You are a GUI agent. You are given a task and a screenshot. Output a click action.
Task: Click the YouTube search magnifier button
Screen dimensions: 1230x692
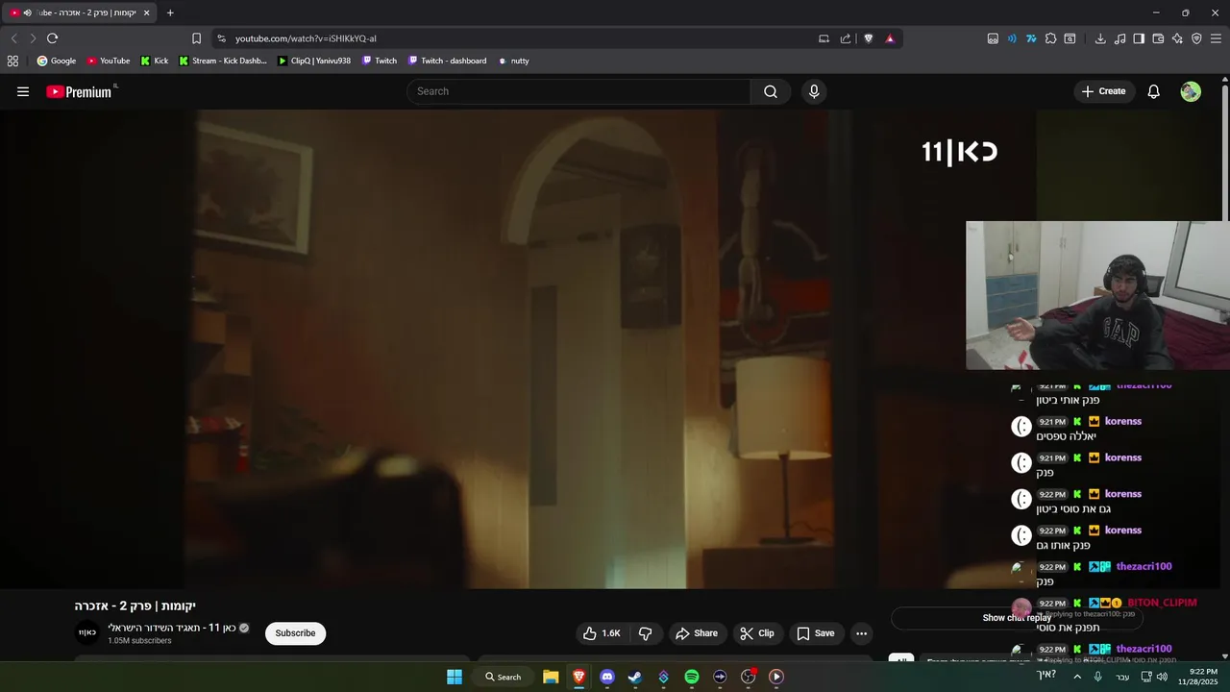(x=771, y=91)
